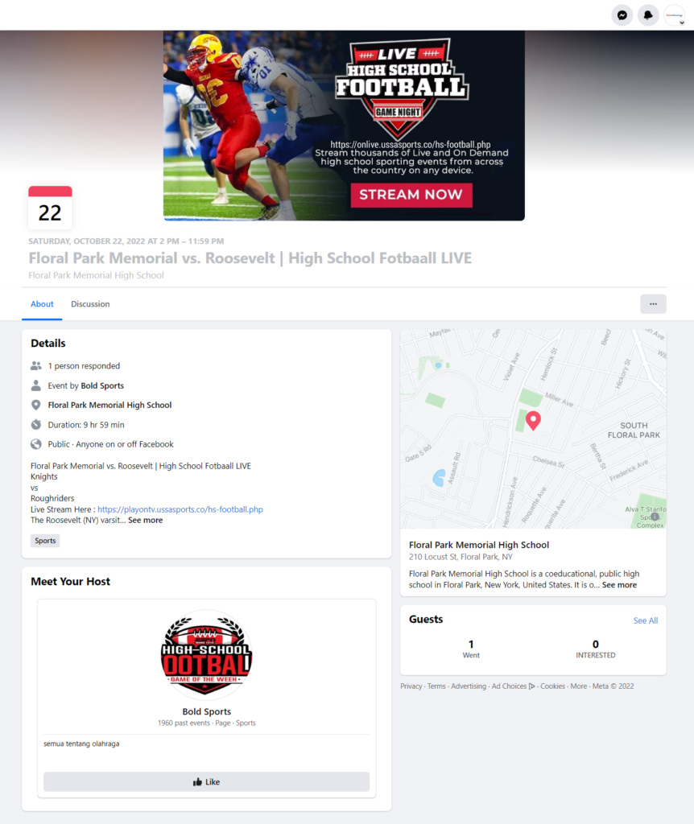The image size is (694, 824).
Task: Open the Privacy footer link
Action: (x=411, y=686)
